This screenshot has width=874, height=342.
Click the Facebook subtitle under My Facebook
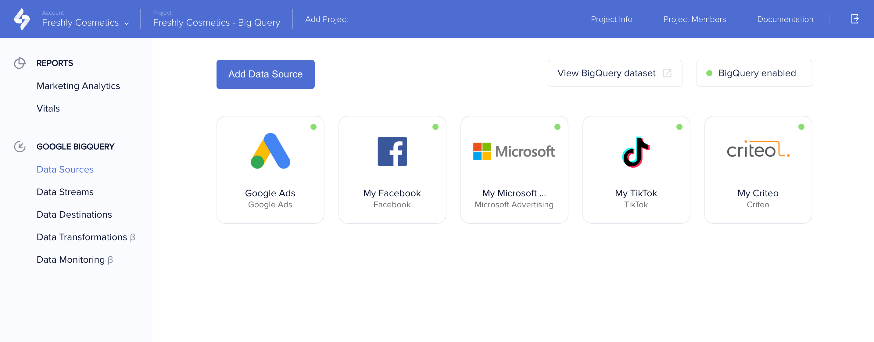click(392, 205)
